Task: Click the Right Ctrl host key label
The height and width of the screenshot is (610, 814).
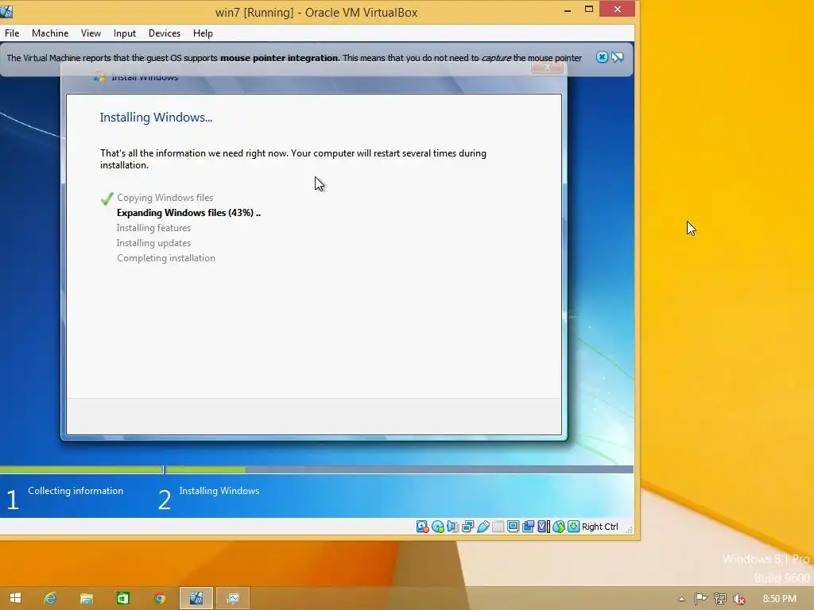Action: coord(599,527)
